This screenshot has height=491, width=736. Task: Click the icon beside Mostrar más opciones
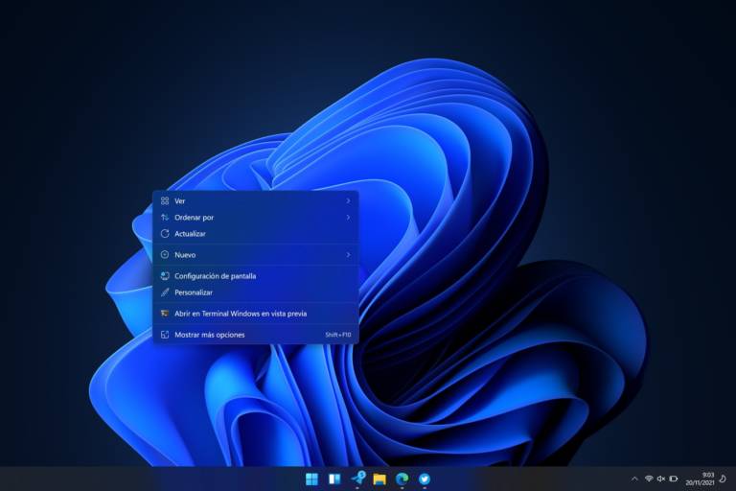[x=165, y=335]
